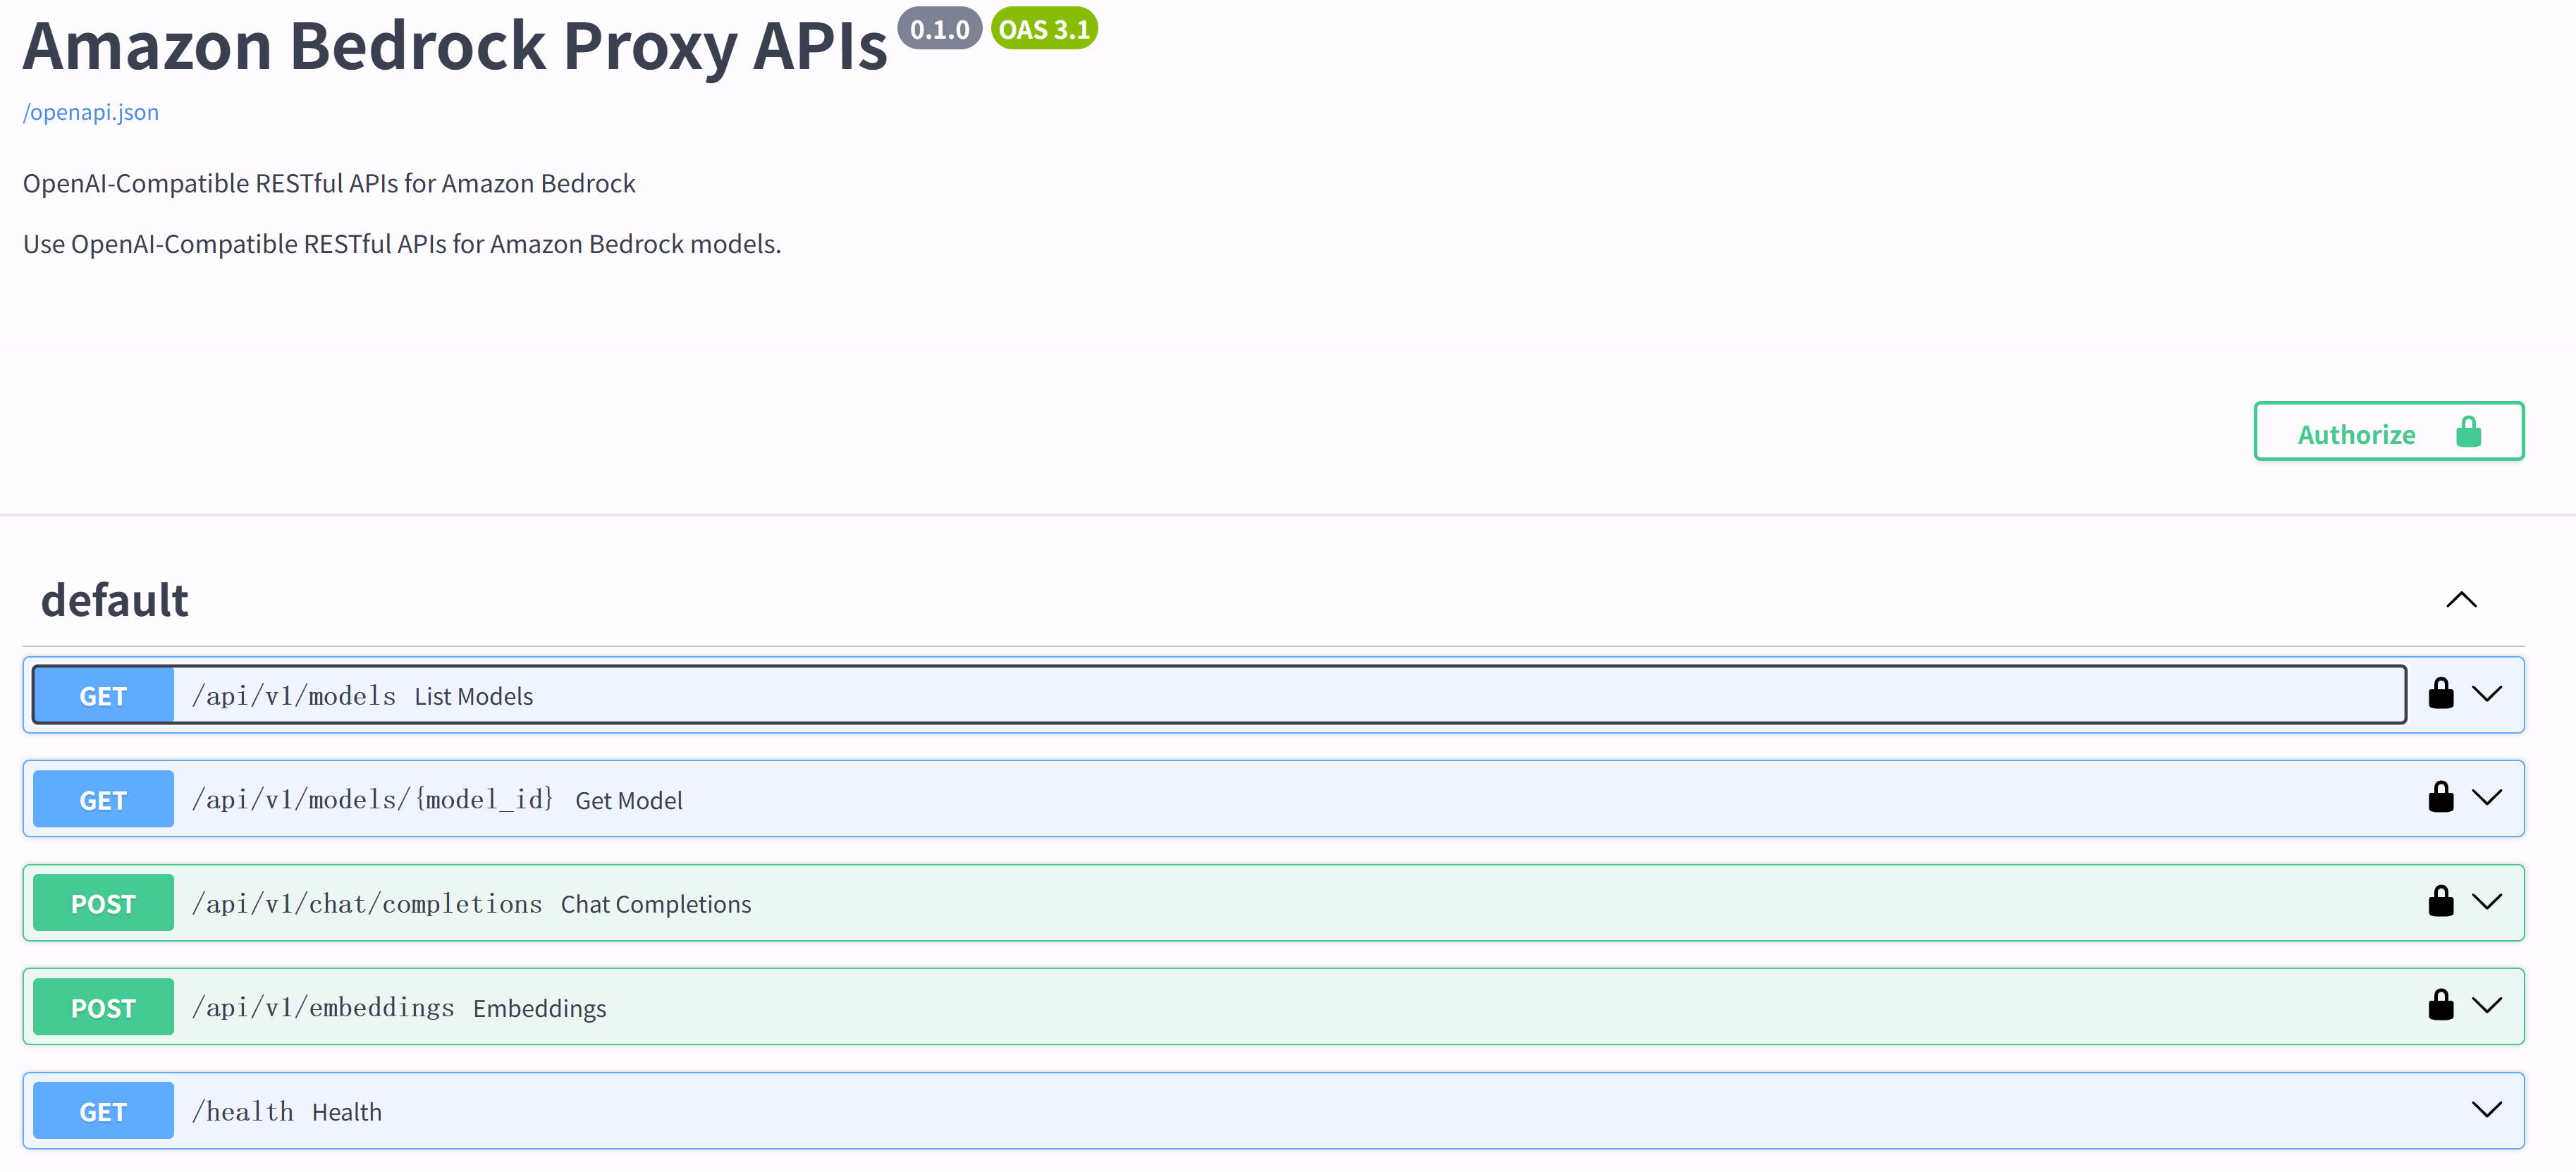
Task: Click the default section heading
Action: (x=115, y=601)
